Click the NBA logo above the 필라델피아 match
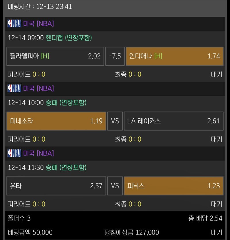Viewport: 230px width, 240px height. point(14,24)
